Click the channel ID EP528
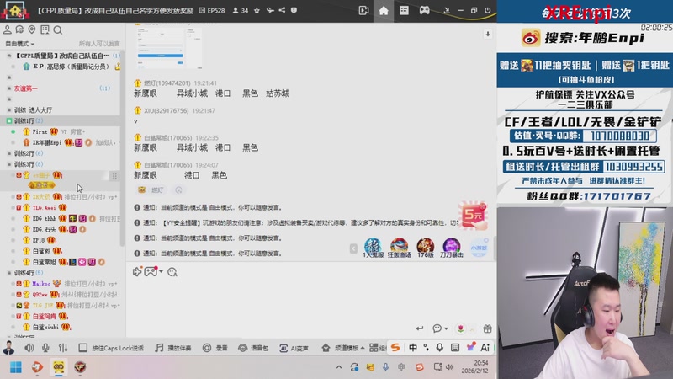Viewport: 673px width, 379px height. tap(212, 10)
